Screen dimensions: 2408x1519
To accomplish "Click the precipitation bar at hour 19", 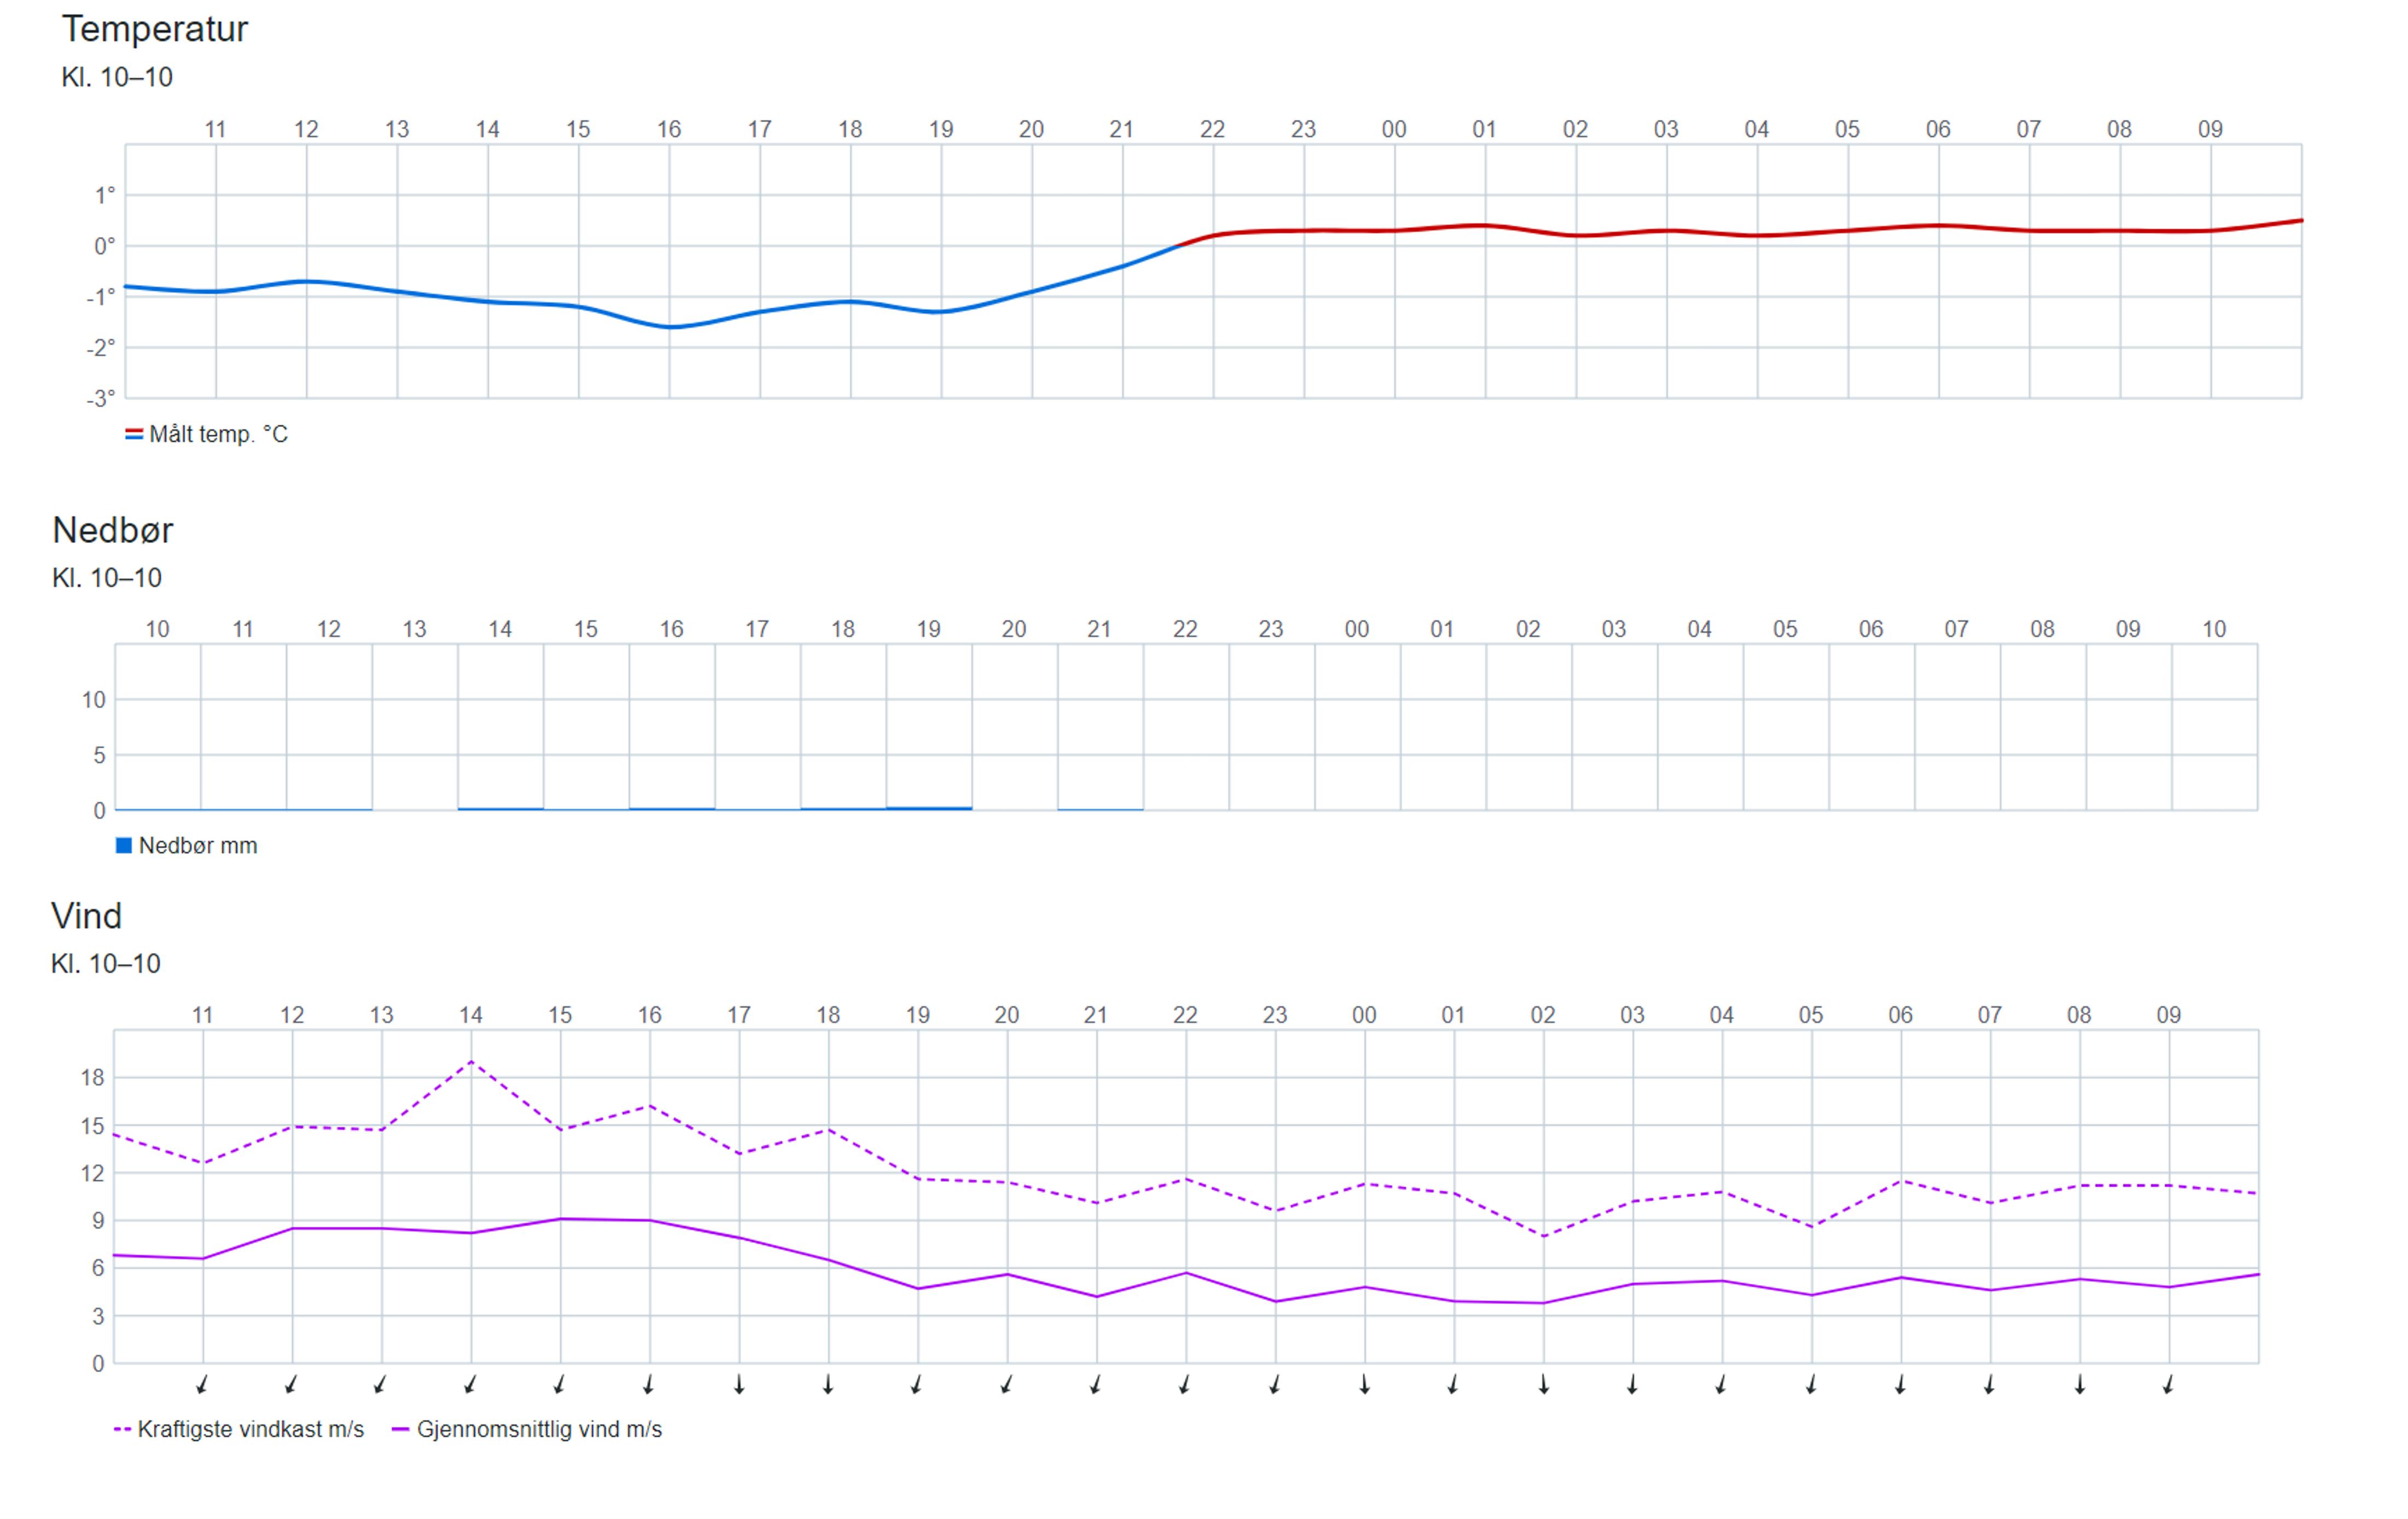I will (x=928, y=807).
